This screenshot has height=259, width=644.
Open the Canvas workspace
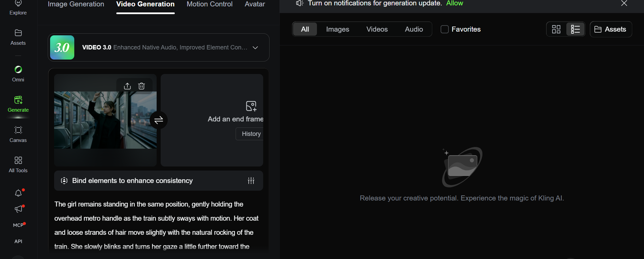tap(18, 135)
